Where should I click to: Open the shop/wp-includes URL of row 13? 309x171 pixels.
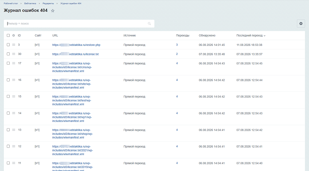72,134
